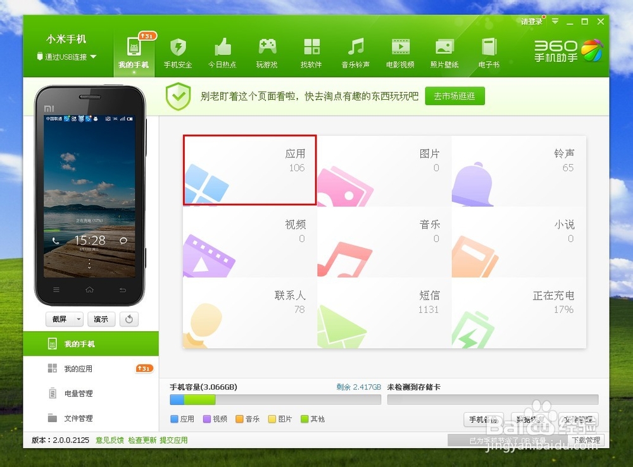
Task: Click the 已为手机节省了 traffic status bar
Action: 508,440
